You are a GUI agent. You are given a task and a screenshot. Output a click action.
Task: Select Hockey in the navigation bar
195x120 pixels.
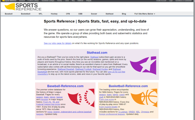click(x=54, y=14)
